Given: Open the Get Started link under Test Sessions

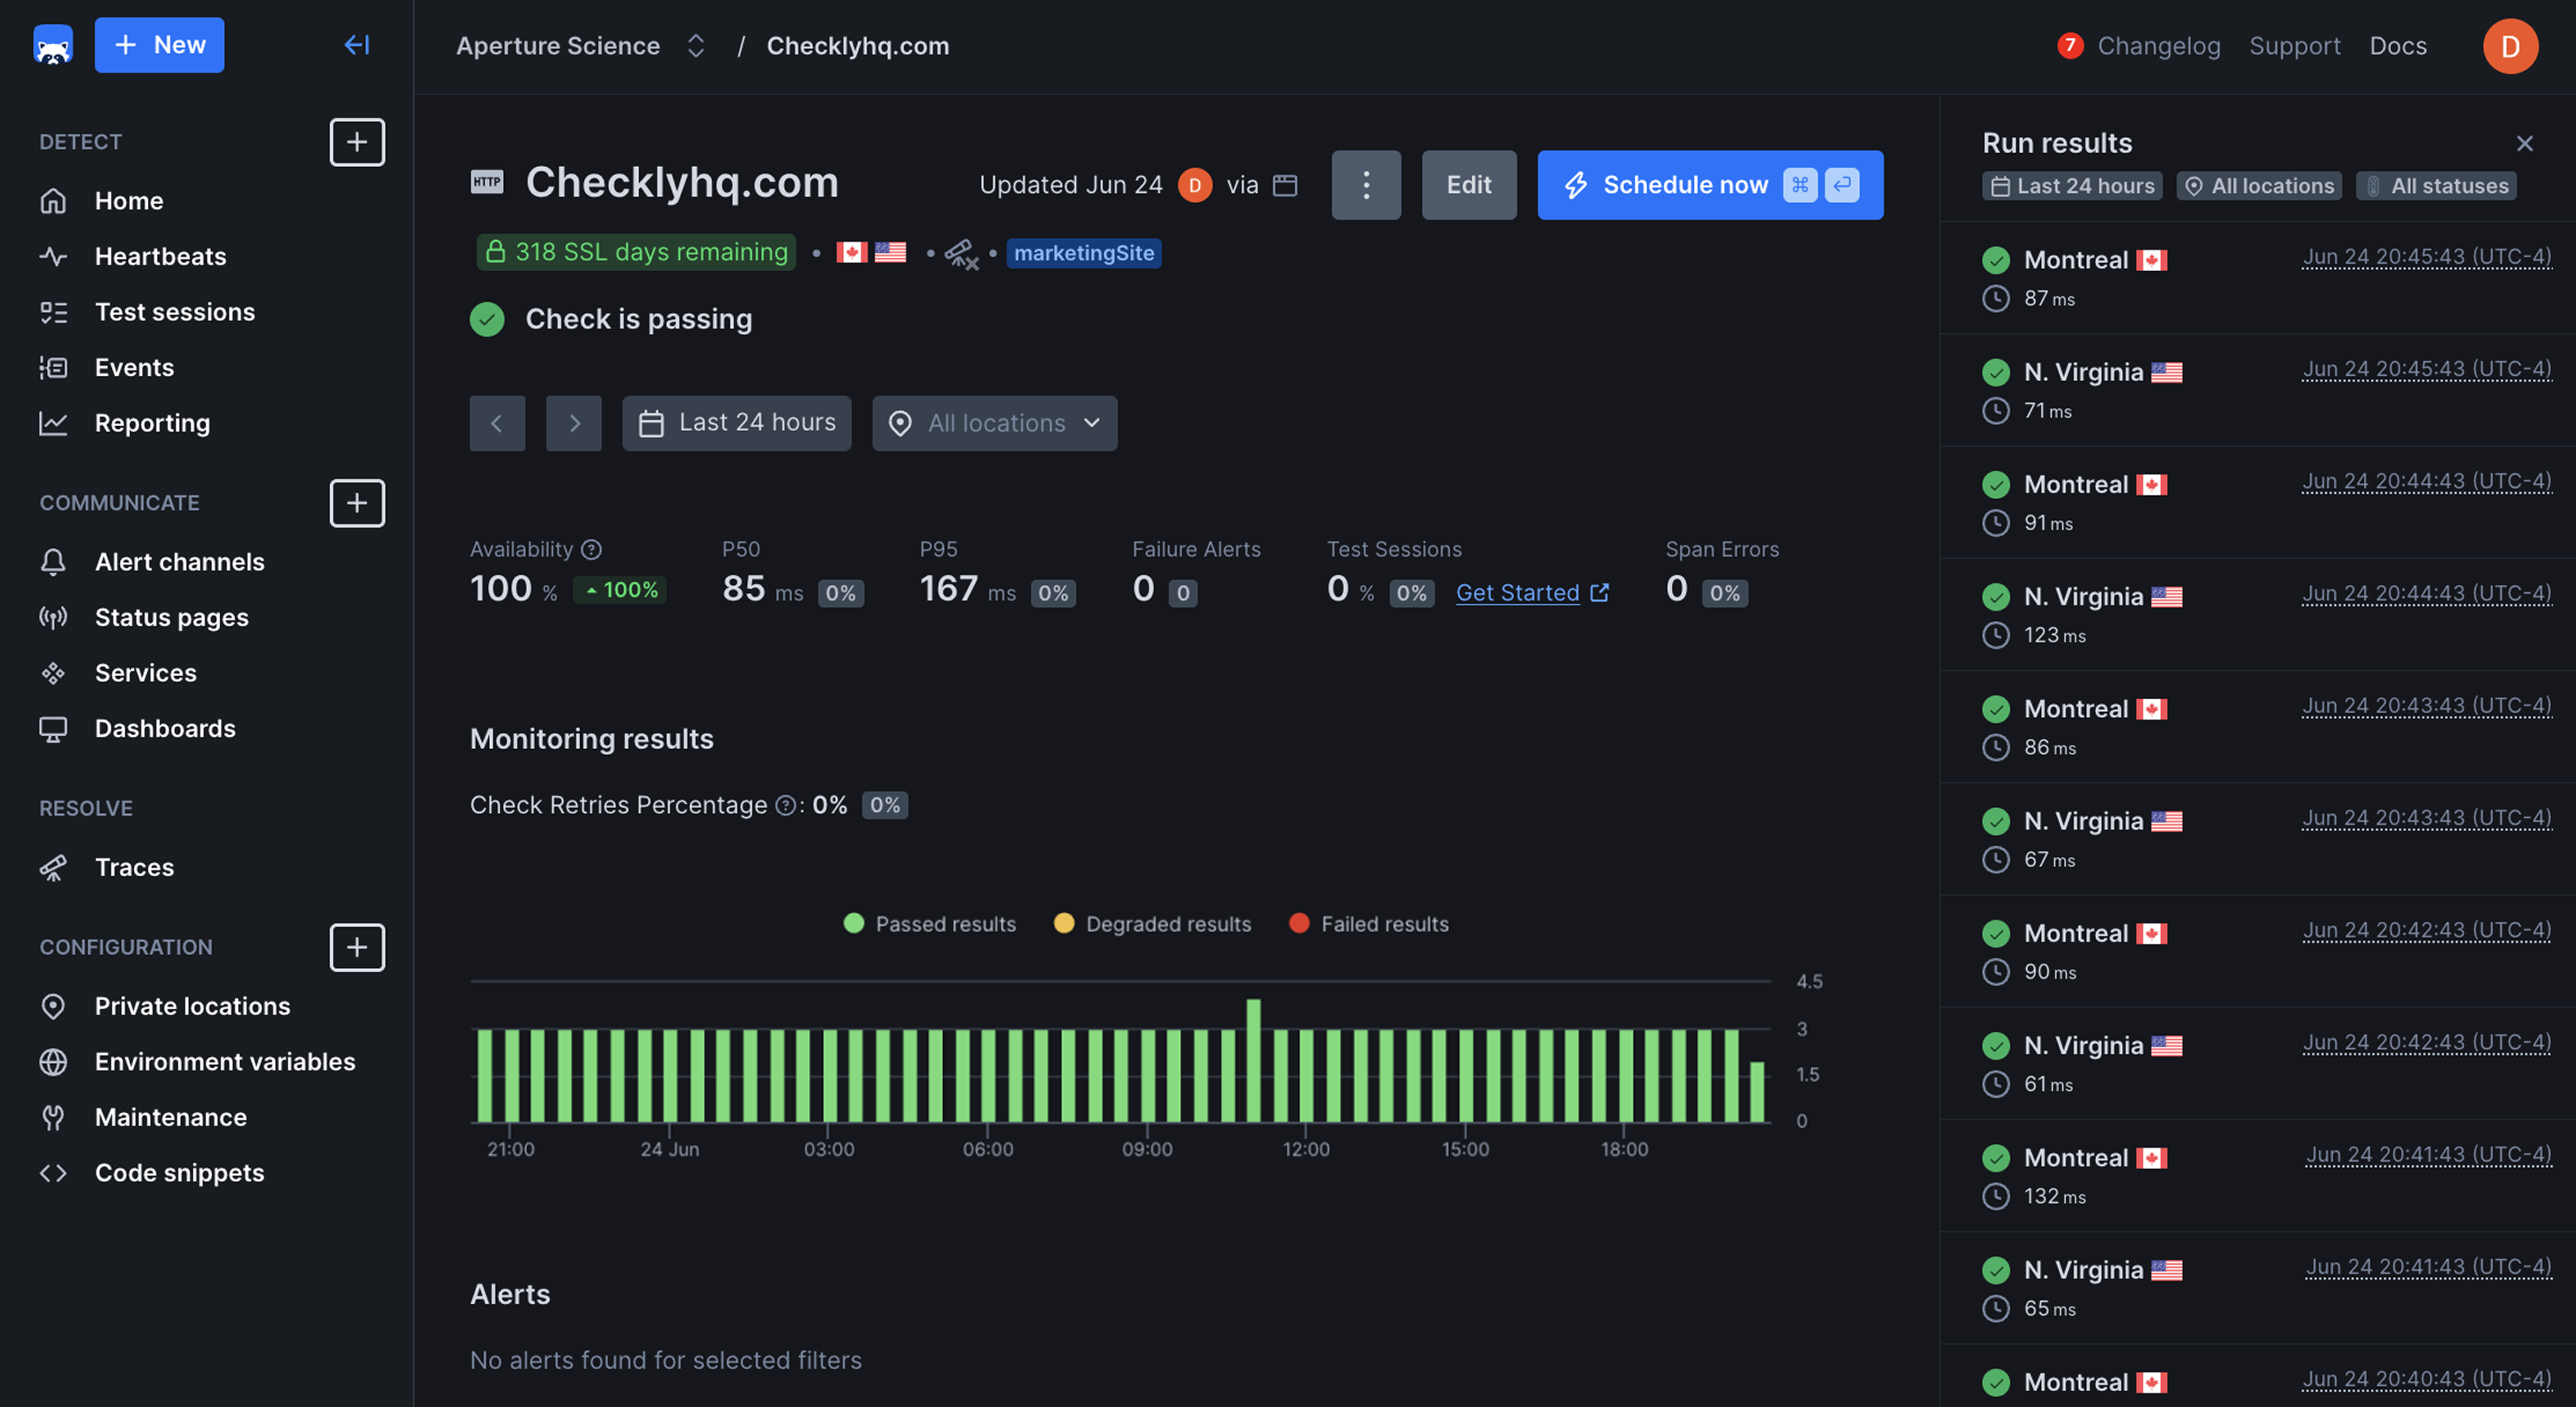Looking at the screenshot, I should [1518, 592].
